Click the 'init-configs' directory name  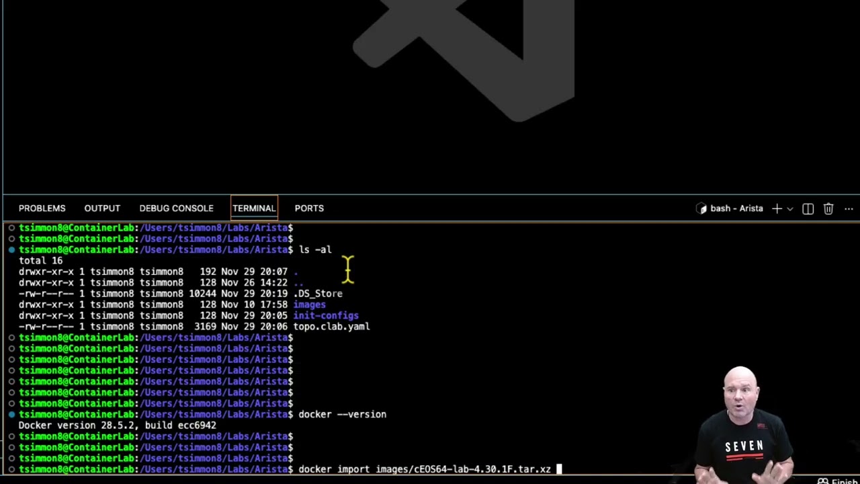[326, 315]
